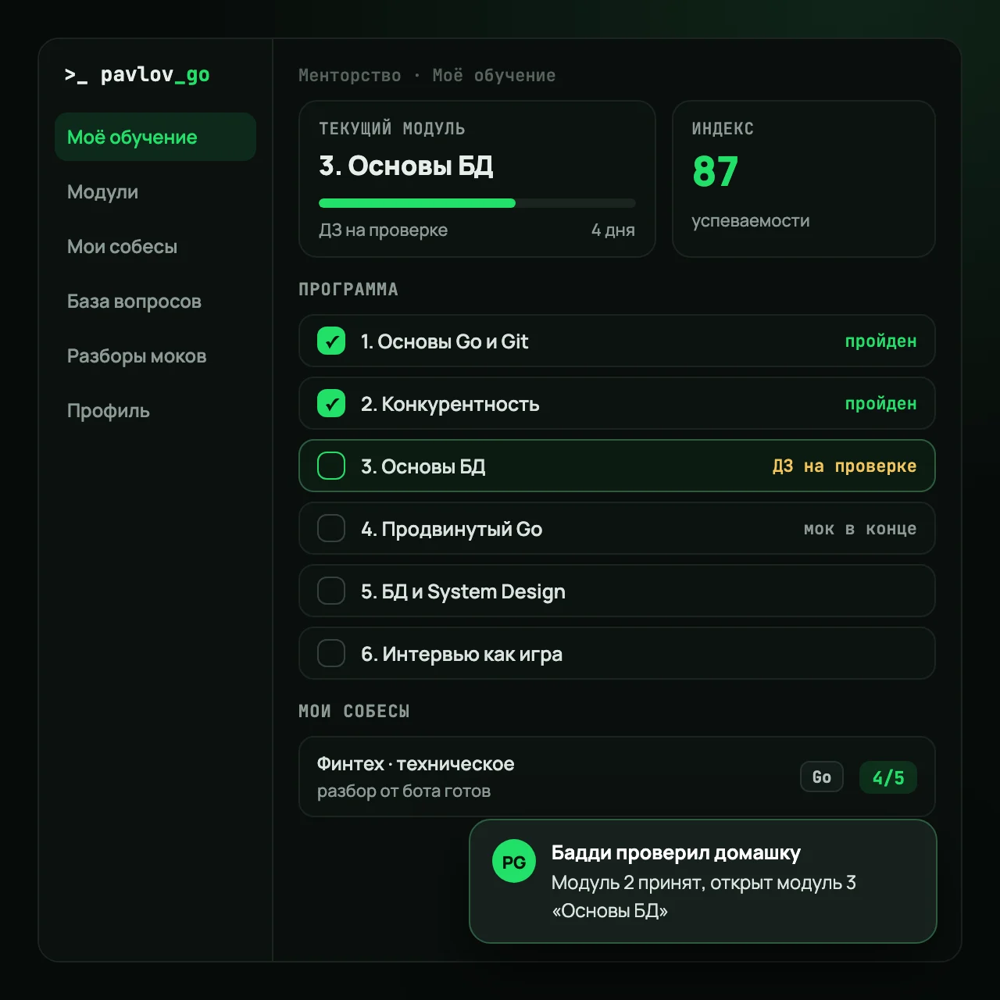This screenshot has width=1000, height=1000.
Task: Click the Моё обучение breadcrumb
Action: coord(494,76)
